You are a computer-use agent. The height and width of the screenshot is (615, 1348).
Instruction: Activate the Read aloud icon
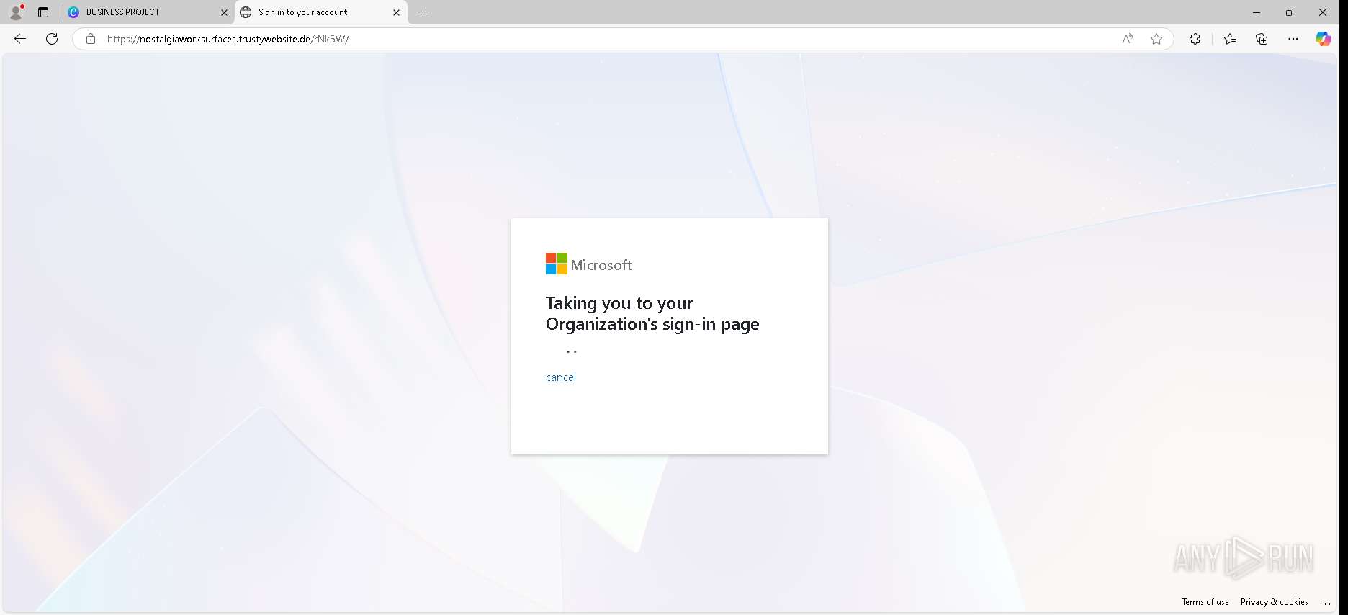(1128, 39)
